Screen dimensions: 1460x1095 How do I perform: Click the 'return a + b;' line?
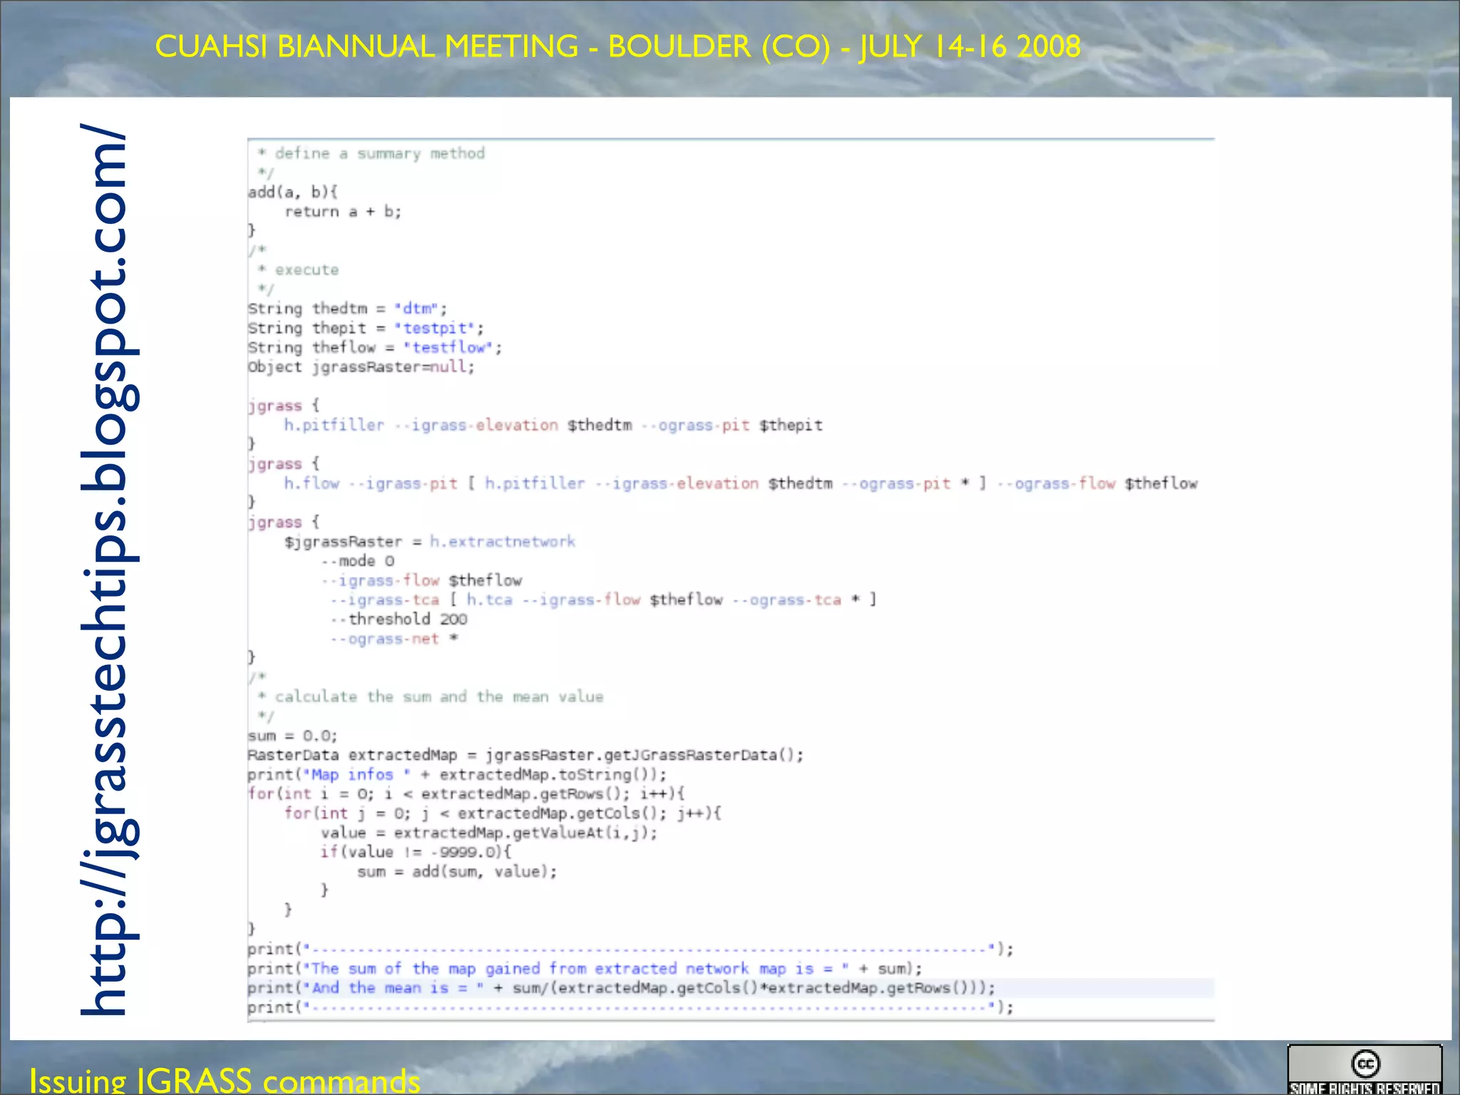343,212
